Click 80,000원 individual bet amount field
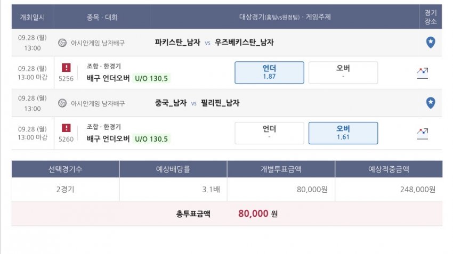 point(281,190)
